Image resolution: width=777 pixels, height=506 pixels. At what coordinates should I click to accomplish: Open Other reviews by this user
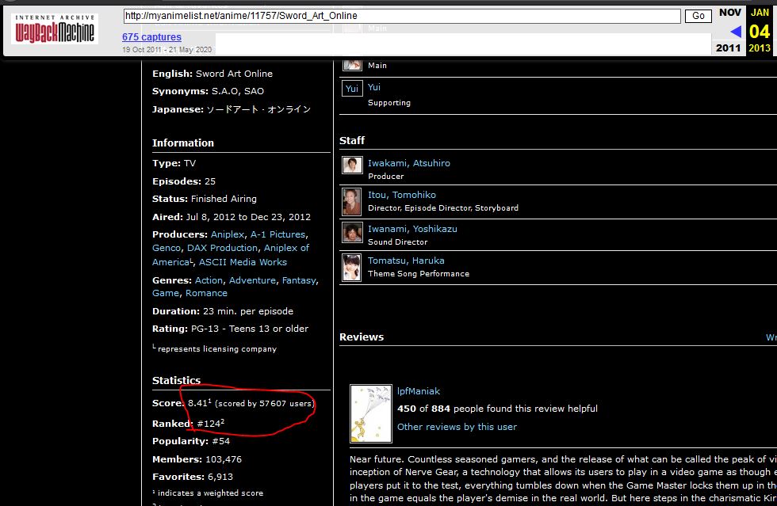tap(457, 427)
